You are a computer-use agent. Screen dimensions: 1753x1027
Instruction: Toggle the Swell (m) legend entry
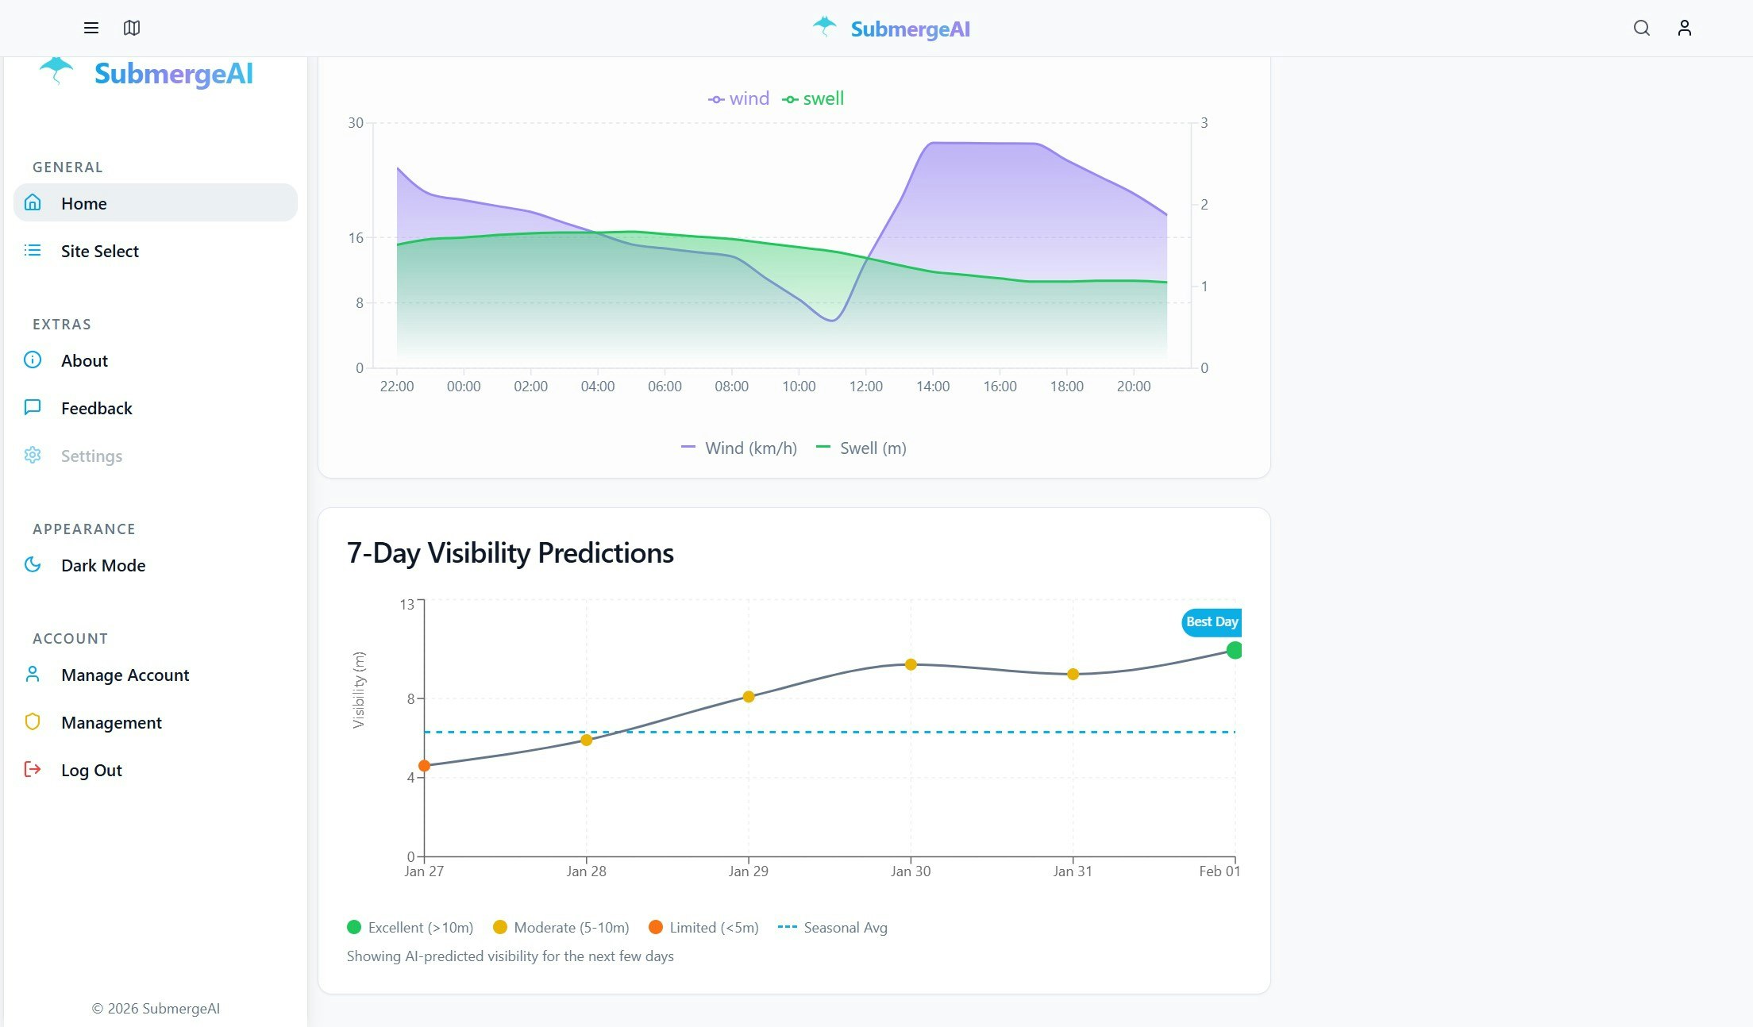[861, 448]
